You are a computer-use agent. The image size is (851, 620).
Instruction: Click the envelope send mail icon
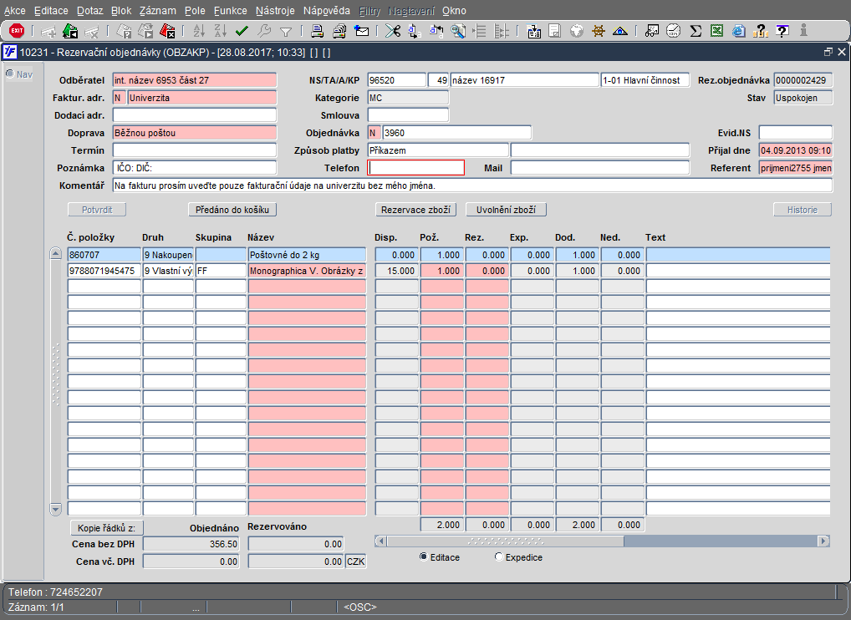pos(361,31)
